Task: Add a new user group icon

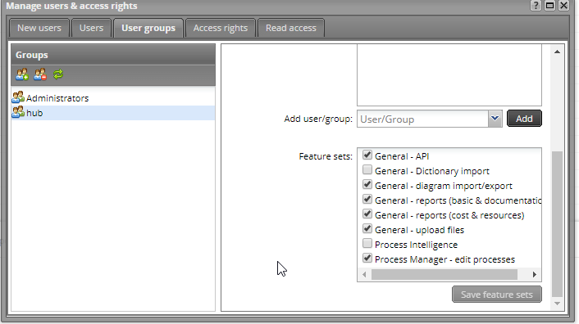Action: click(x=22, y=74)
